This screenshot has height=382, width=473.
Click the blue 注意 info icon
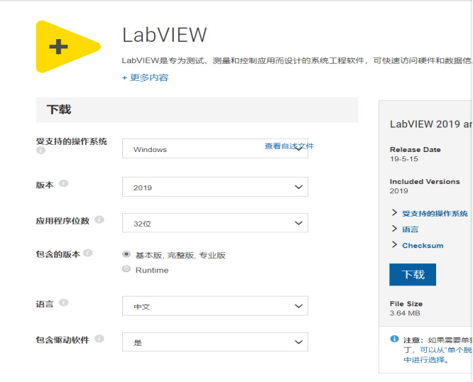tap(394, 339)
